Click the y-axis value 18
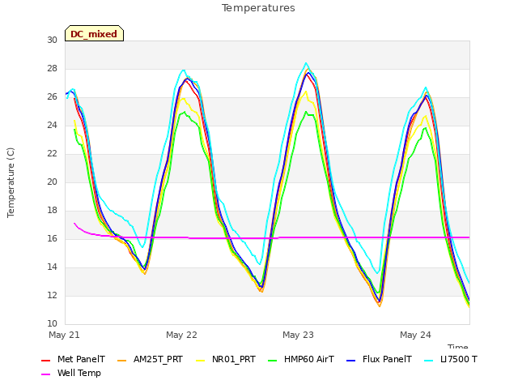This screenshot has width=518, height=389. (x=52, y=211)
